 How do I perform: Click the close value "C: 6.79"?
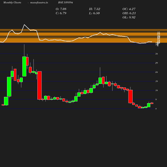(x=61, y=13)
